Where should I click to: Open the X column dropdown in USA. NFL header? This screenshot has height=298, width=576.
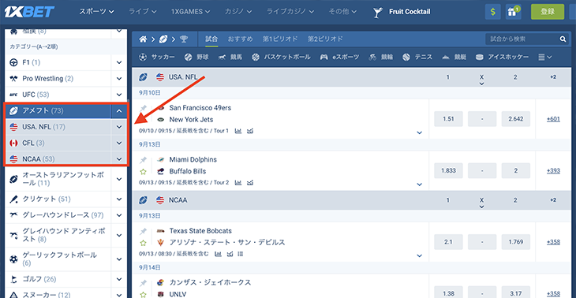pyautogui.click(x=481, y=84)
